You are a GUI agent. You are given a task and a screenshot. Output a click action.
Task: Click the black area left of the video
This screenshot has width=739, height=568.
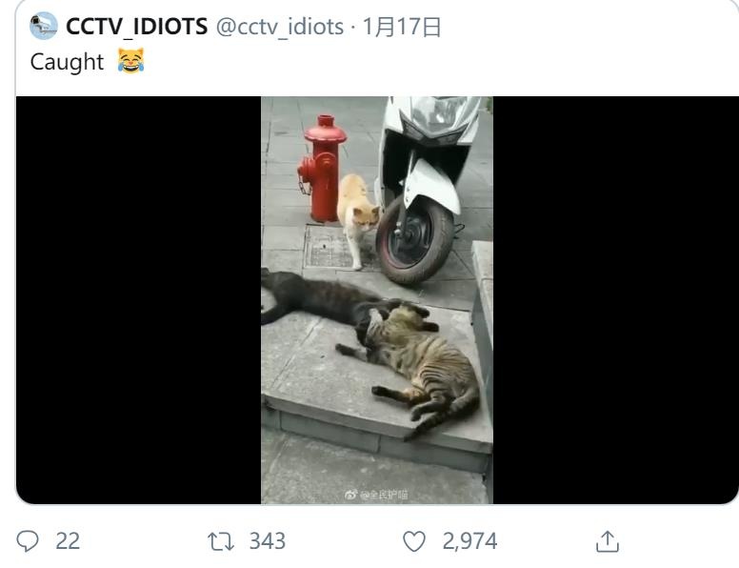pos(139,300)
